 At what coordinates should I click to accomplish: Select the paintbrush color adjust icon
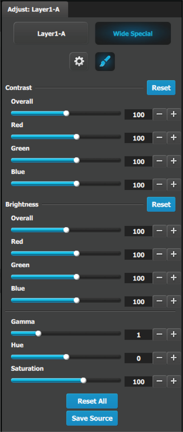[105, 62]
